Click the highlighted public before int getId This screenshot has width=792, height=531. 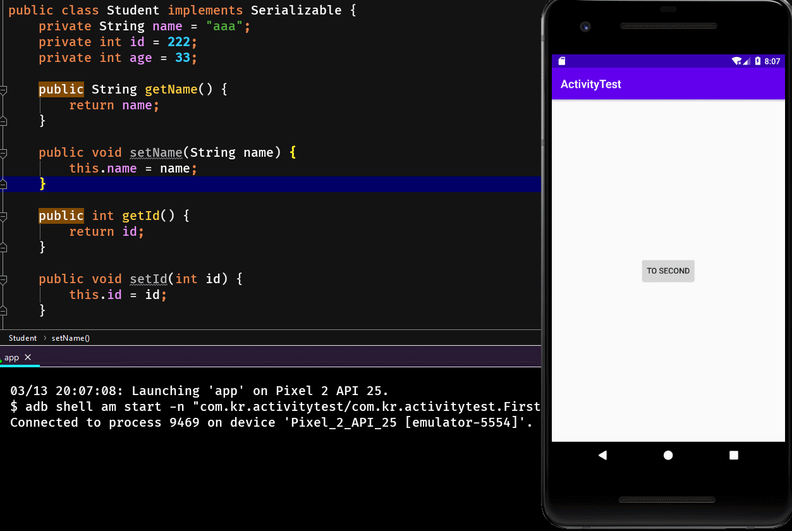[x=61, y=216]
